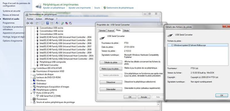Click the port icon of USB Serial Port (COM6)
This screenshot has width=230, height=111.
[37, 96]
